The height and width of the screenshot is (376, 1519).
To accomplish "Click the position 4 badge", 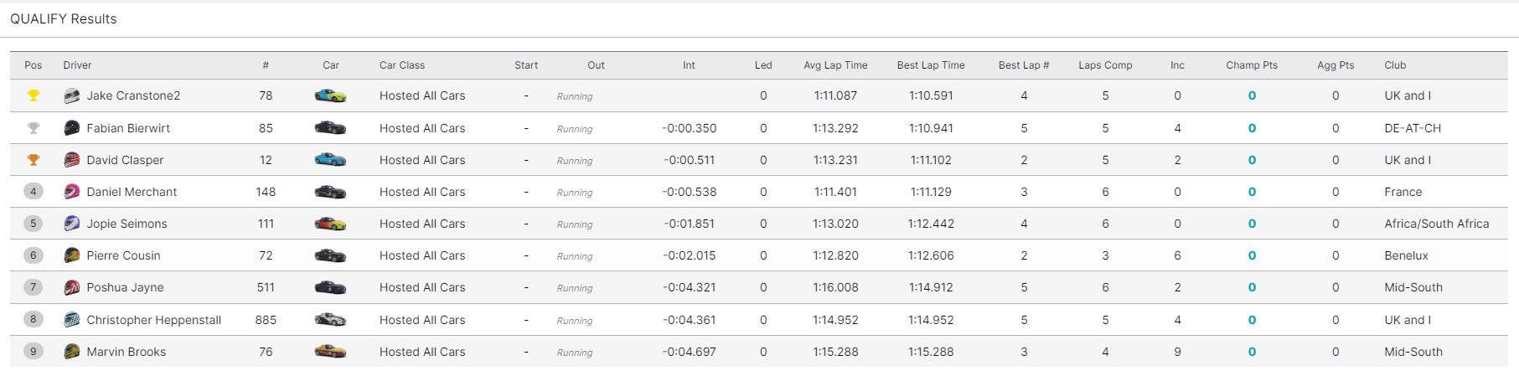I will click(x=34, y=192).
